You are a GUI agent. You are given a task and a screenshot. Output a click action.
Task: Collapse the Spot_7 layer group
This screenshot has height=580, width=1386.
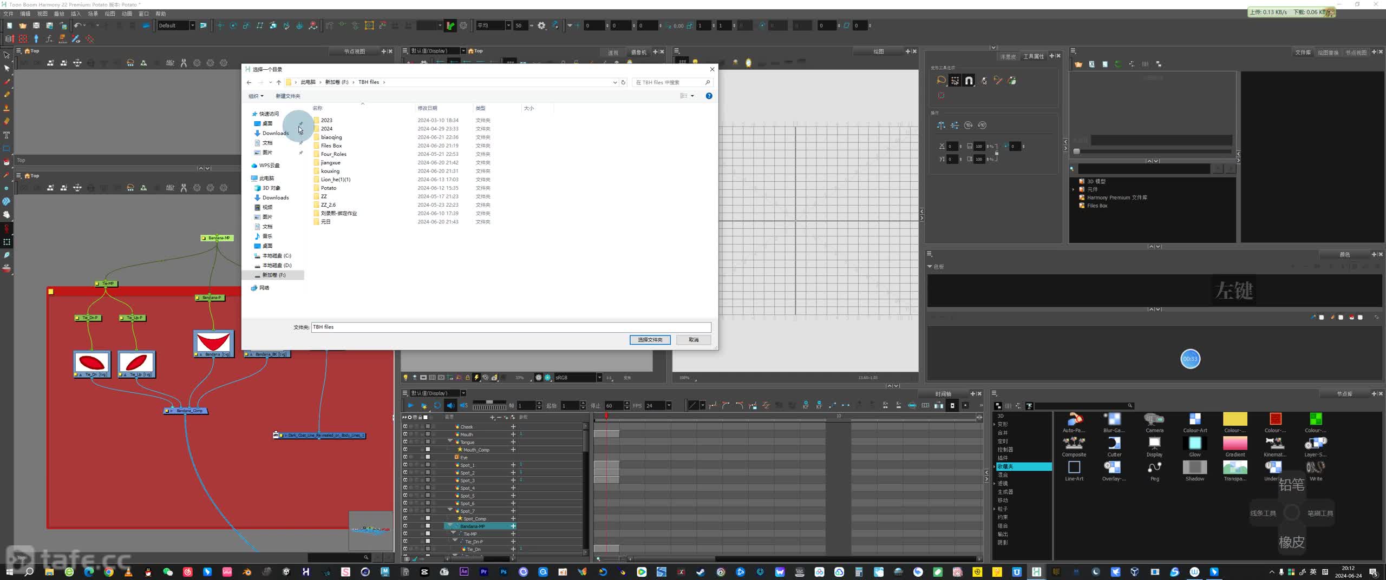coord(450,510)
